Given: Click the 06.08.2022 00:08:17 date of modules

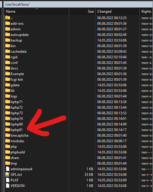Looking at the screenshot, I should 112,141.
